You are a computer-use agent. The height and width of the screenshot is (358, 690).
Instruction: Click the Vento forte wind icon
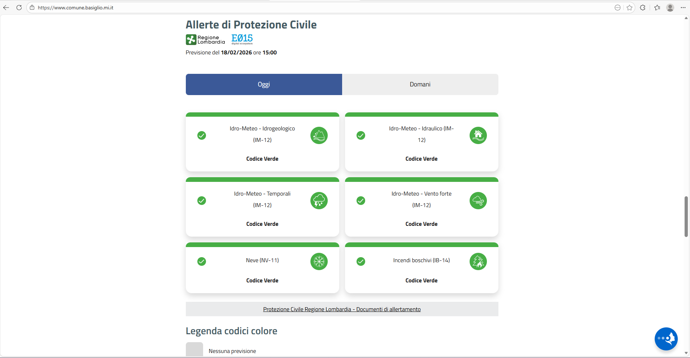(x=478, y=201)
